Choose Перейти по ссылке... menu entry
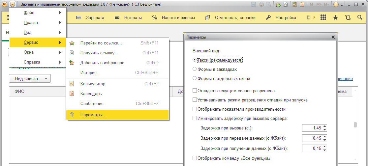This screenshot has width=368, height=166. click(117, 43)
